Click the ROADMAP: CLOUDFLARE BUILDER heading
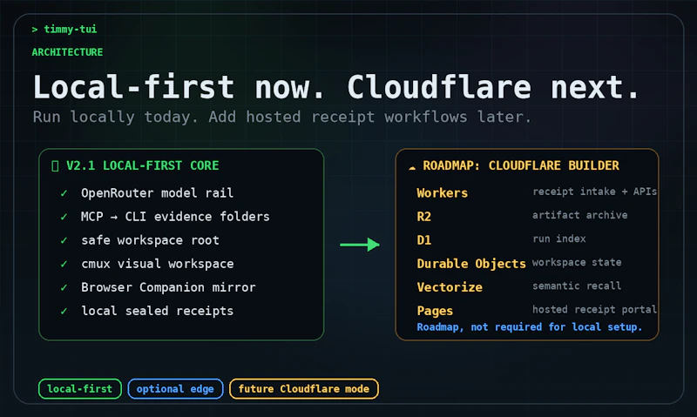The width and height of the screenshot is (697, 417). pos(520,165)
